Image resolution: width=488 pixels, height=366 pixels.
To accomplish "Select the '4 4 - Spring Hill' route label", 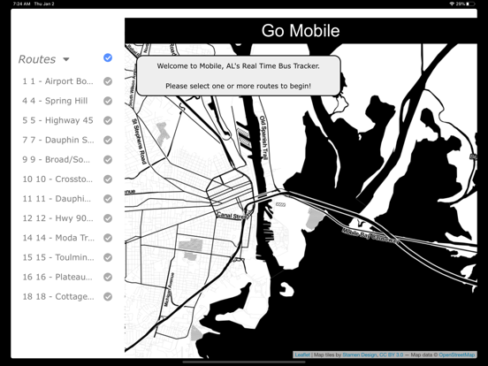I will coord(55,101).
